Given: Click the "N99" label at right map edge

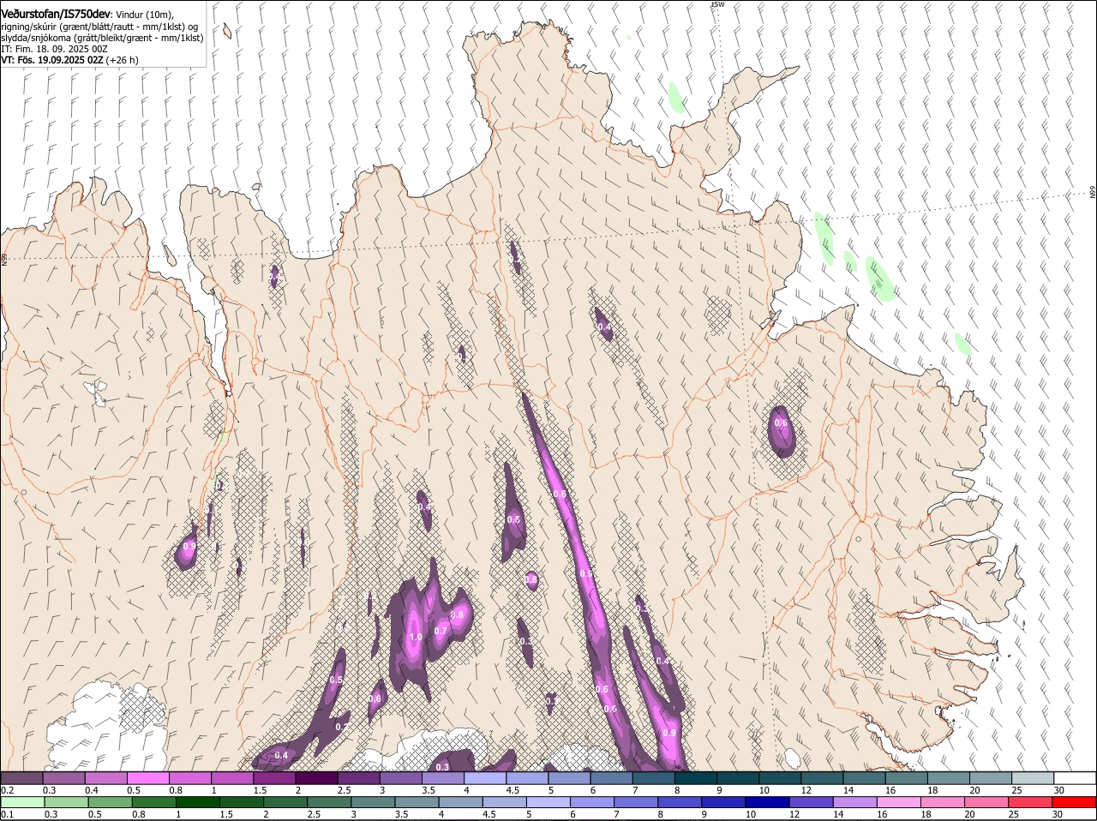Looking at the screenshot, I should point(1093,193).
